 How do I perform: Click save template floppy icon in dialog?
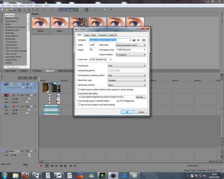pyautogui.click(x=134, y=40)
